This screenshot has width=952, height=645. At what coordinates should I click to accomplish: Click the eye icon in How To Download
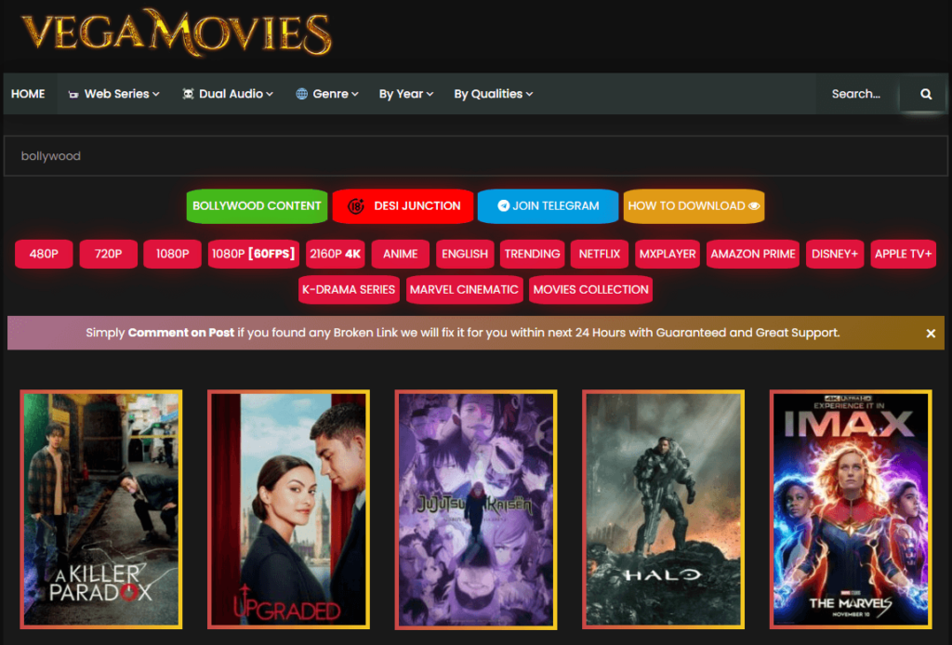click(x=753, y=206)
